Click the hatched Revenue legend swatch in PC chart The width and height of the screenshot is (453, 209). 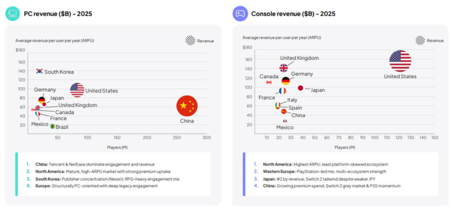(x=190, y=41)
